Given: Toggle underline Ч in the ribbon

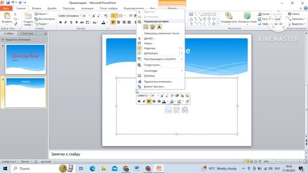Looking at the screenshot, I should tap(71, 23).
